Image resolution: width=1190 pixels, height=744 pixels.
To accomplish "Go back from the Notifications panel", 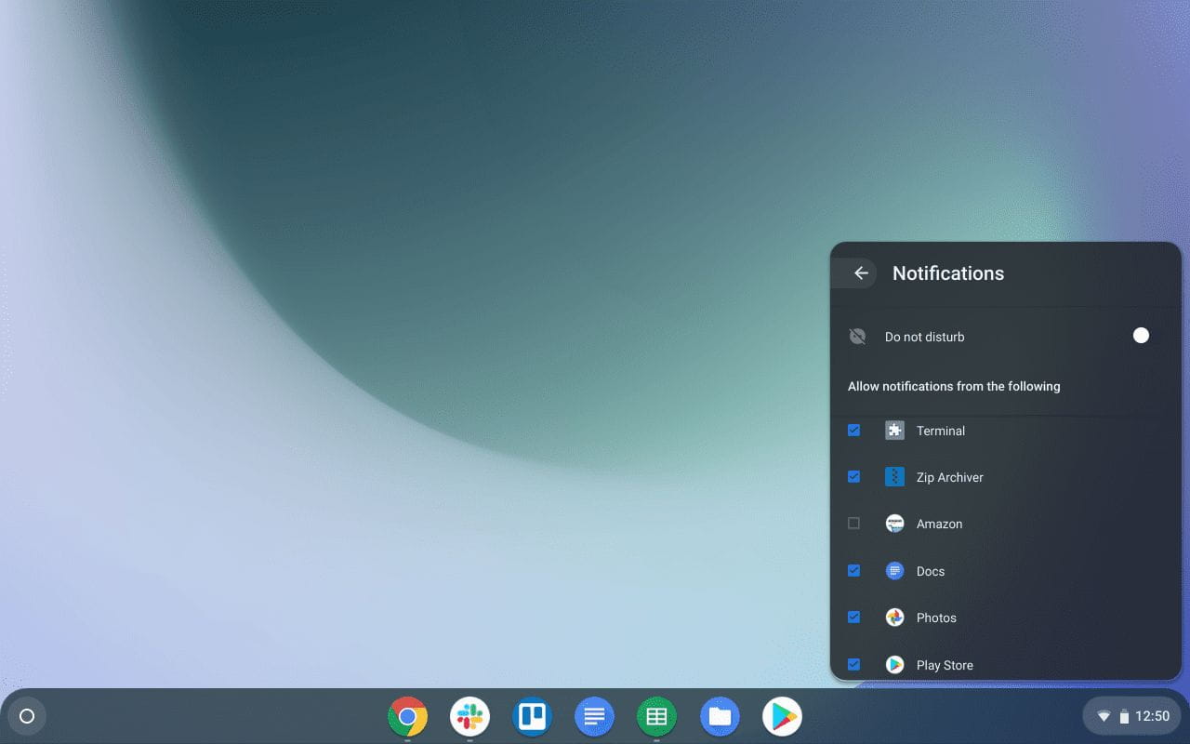I will (x=860, y=272).
